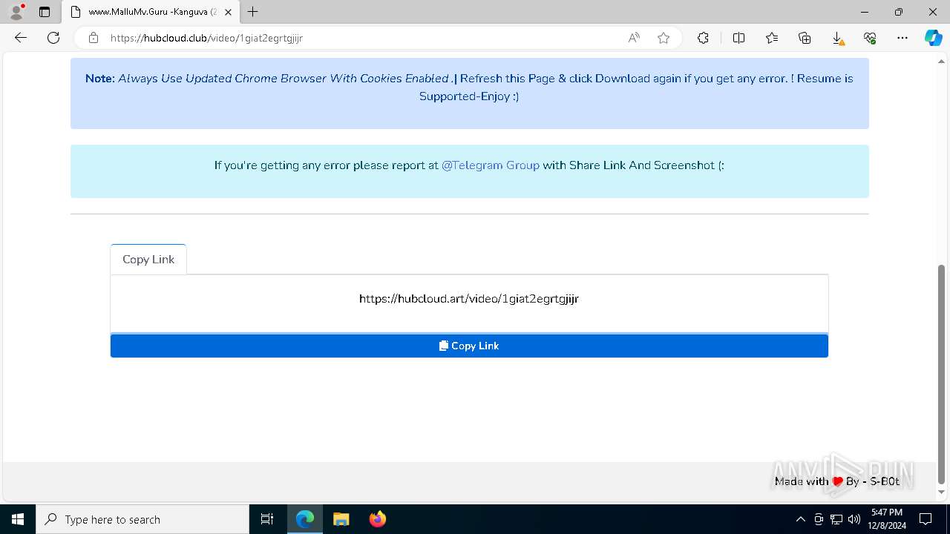Open the network status tray icon
950x534 pixels.
(836, 519)
